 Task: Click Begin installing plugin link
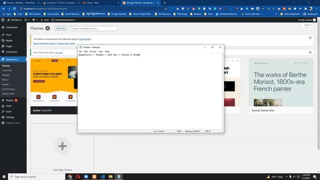44,43
